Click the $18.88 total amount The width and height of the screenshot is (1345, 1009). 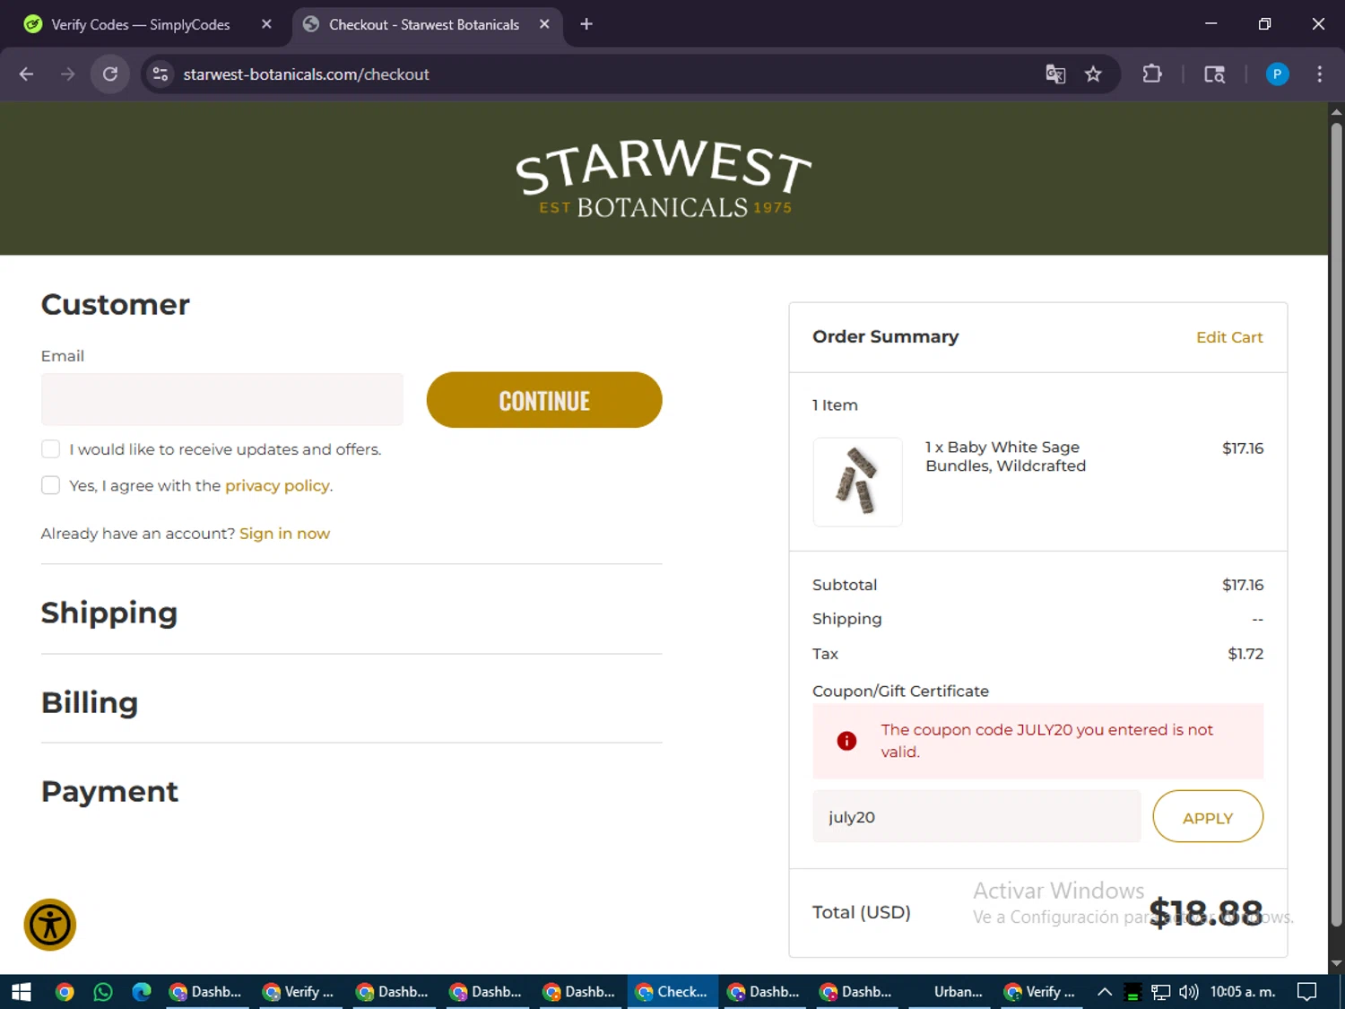click(1206, 913)
